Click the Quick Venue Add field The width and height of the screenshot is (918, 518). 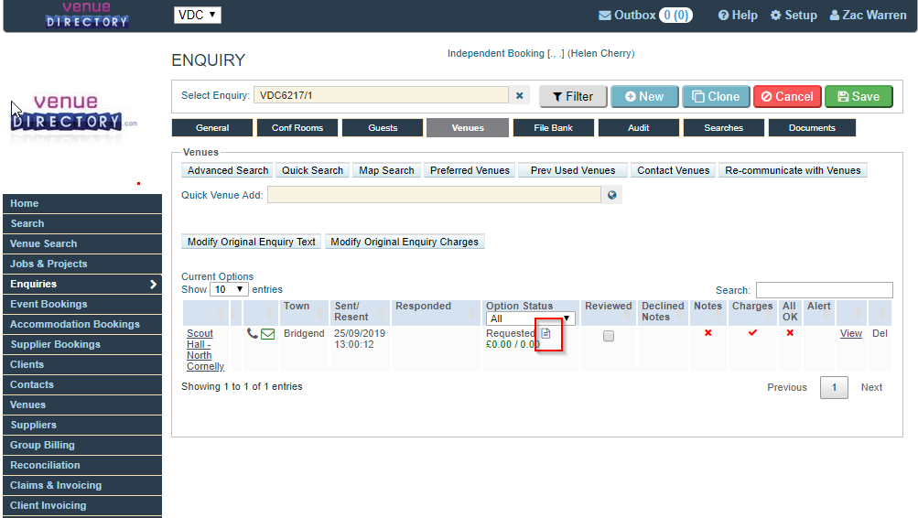(435, 195)
